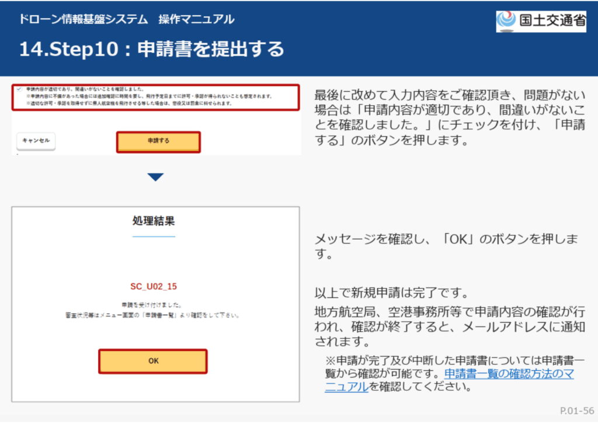Image resolution: width=598 pixels, height=423 pixels.
Task: Click the 以上で新規申請は完了です sentence
Action: tap(392, 293)
